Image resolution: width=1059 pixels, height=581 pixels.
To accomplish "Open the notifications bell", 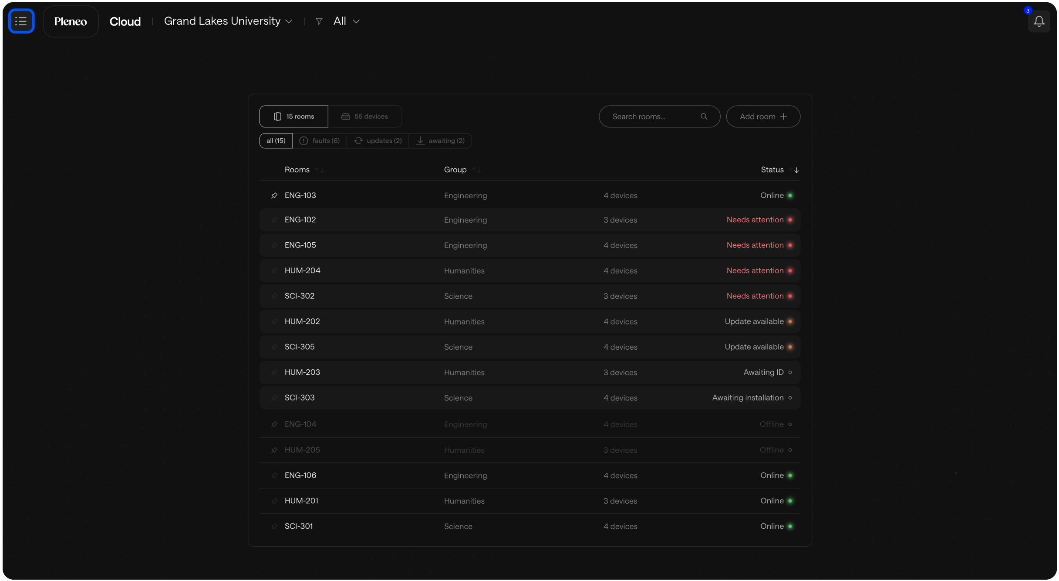I will click(x=1039, y=21).
